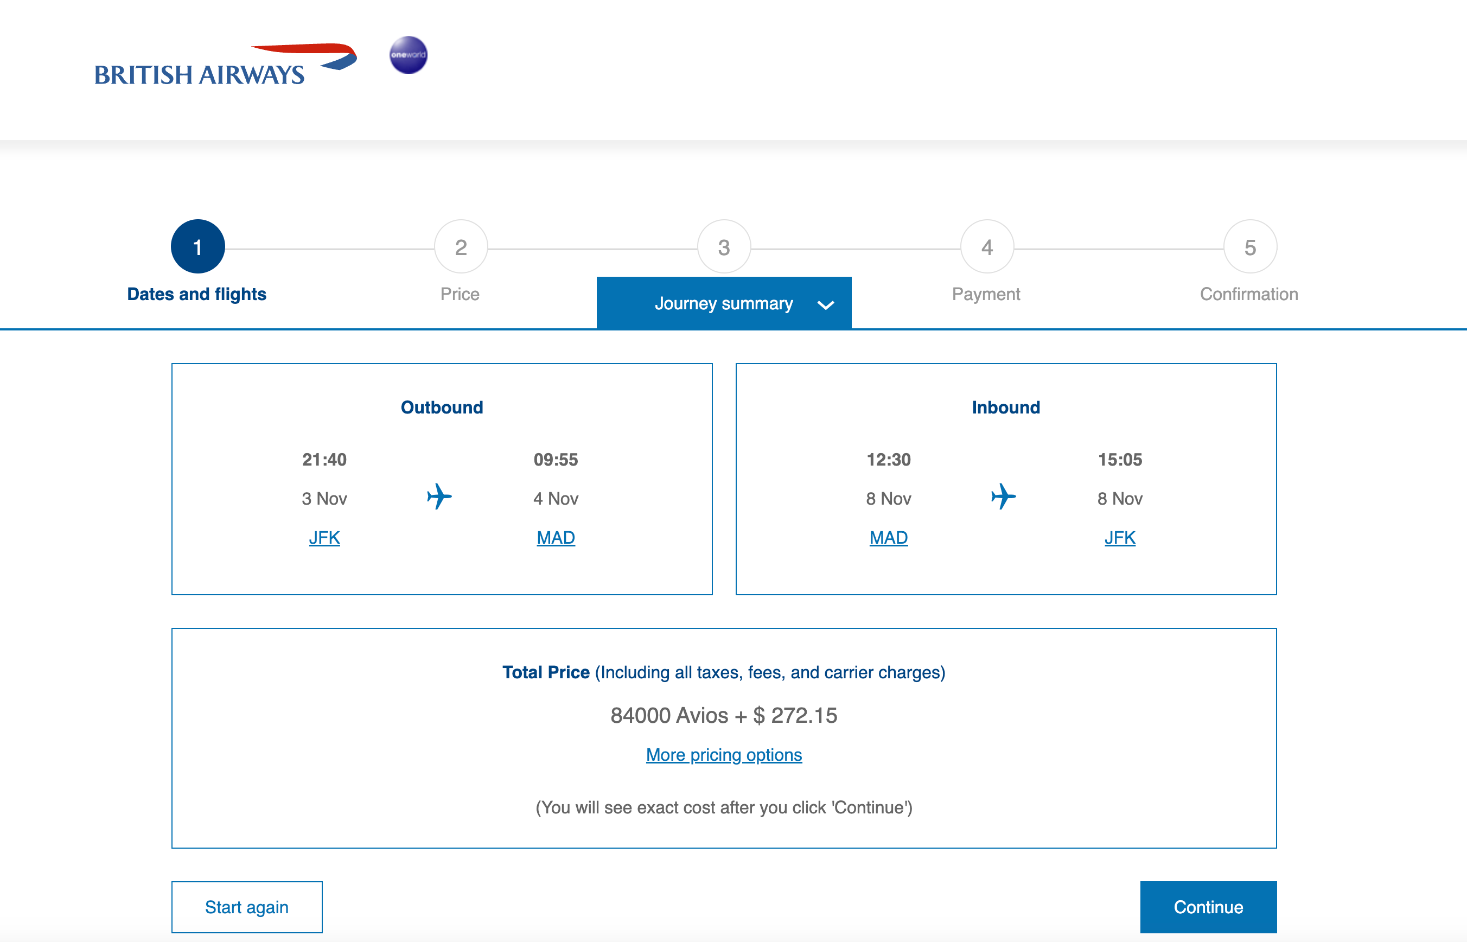Image resolution: width=1467 pixels, height=942 pixels.
Task: Click the MAD inbound departure link
Action: click(888, 537)
